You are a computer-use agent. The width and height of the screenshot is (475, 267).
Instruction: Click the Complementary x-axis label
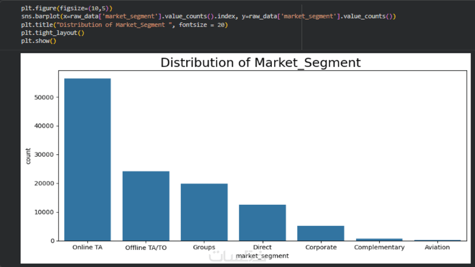(x=379, y=247)
